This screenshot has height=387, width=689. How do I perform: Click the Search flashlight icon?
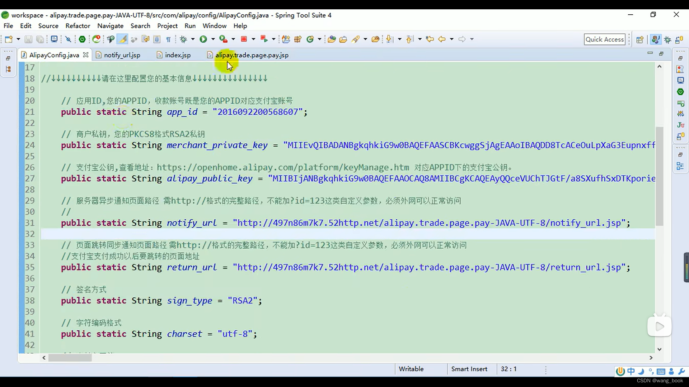pyautogui.click(x=356, y=39)
